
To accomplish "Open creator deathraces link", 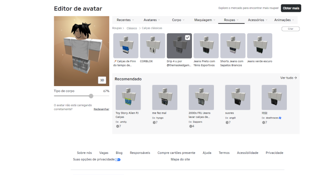I will point(272,118).
